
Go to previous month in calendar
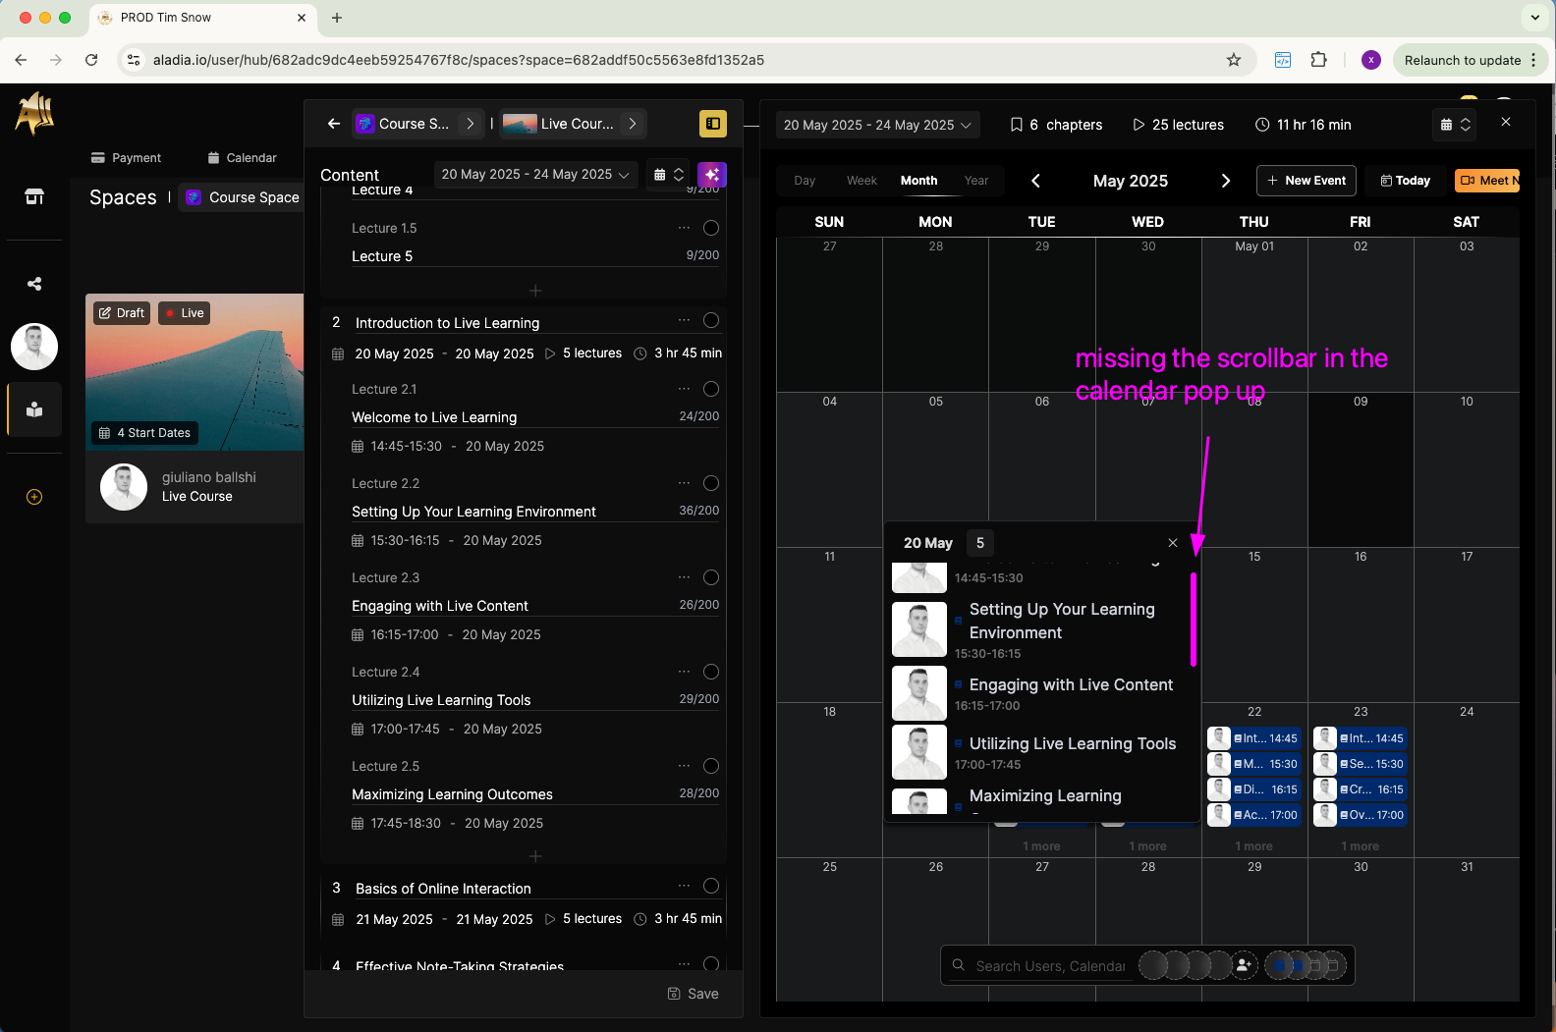click(x=1035, y=181)
